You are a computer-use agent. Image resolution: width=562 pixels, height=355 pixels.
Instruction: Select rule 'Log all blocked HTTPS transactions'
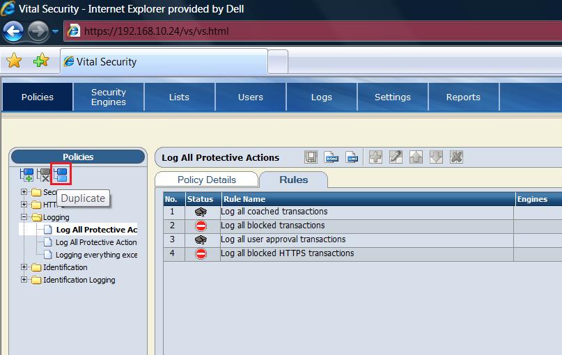[287, 253]
